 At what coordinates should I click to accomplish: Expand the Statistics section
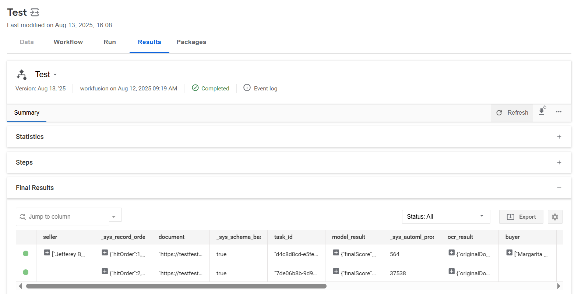point(559,137)
